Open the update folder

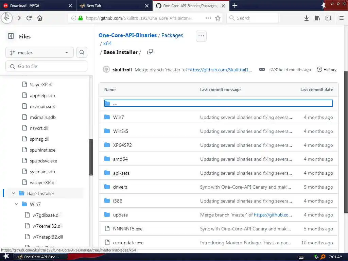(120, 215)
